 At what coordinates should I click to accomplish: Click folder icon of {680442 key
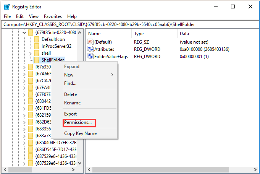coord(31,101)
